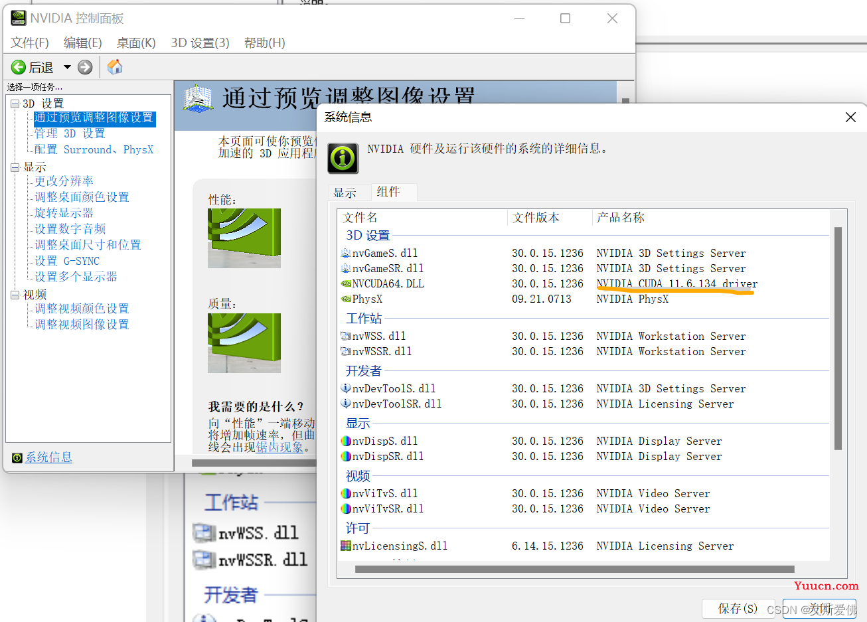Click the nvDevToolS.dll file icon
This screenshot has width=867, height=622.
click(345, 388)
